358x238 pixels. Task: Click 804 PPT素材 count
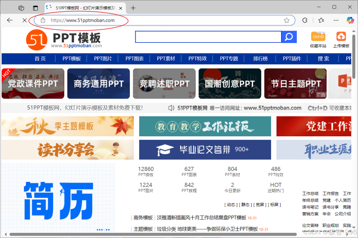(x=232, y=172)
